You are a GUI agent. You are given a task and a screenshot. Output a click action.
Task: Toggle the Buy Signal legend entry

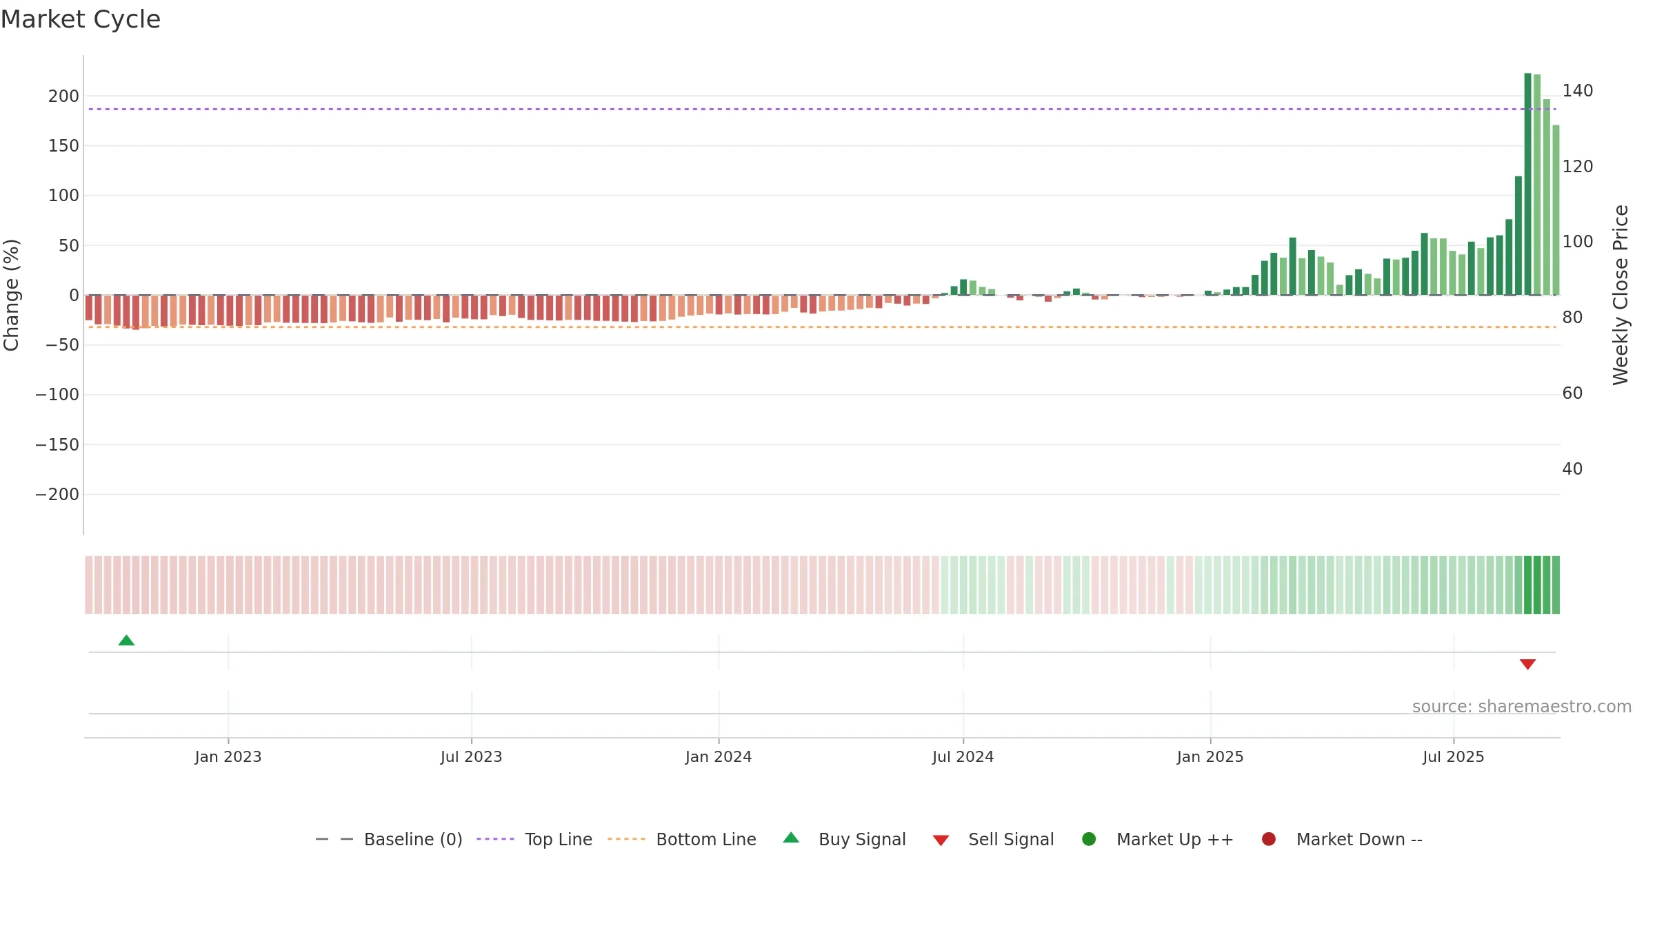844,839
